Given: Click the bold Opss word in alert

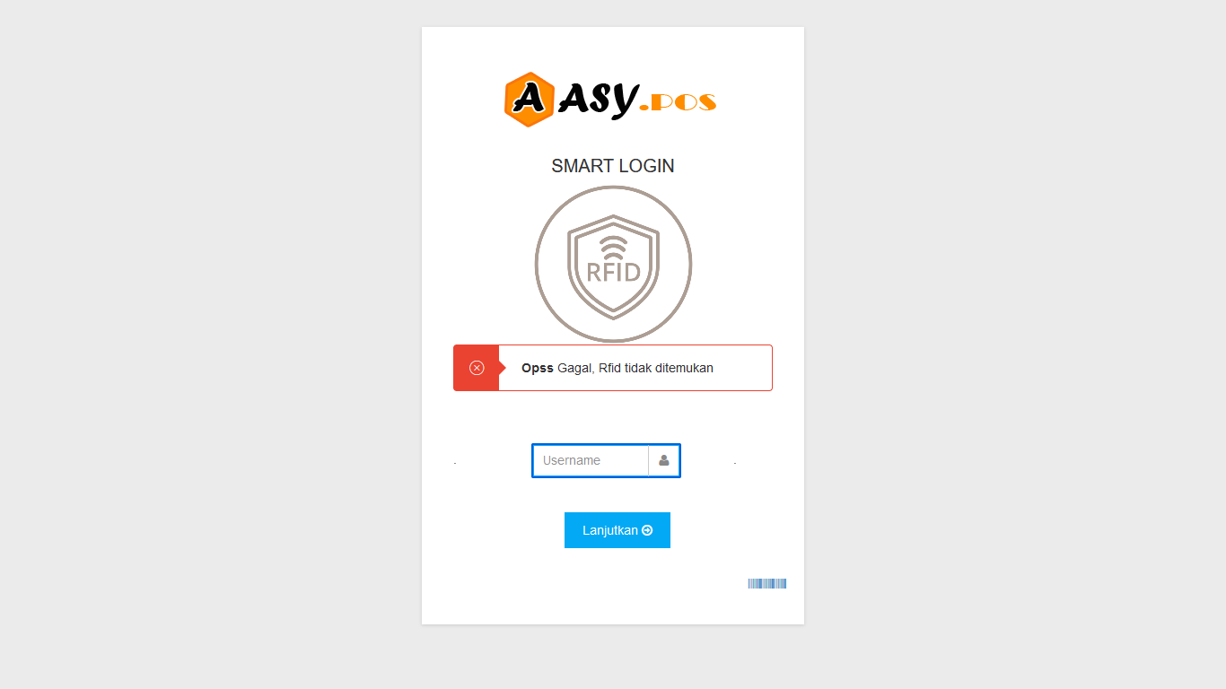Looking at the screenshot, I should click(x=538, y=368).
